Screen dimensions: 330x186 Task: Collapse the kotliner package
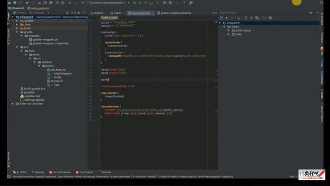[x=35, y=62]
